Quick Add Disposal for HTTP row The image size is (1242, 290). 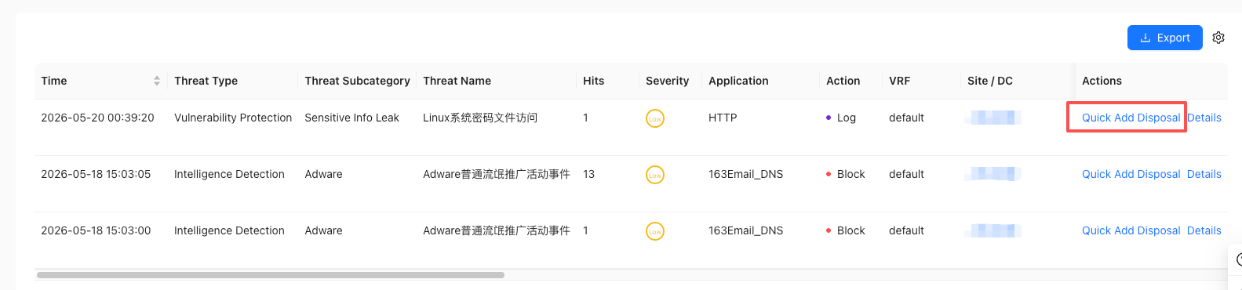(1131, 118)
